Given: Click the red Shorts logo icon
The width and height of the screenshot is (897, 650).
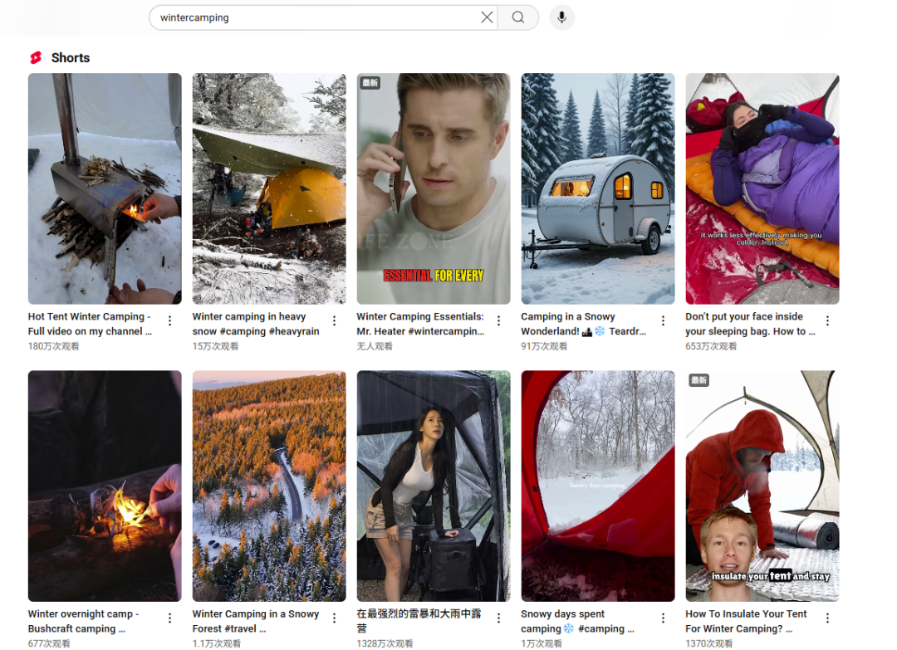Looking at the screenshot, I should (36, 58).
